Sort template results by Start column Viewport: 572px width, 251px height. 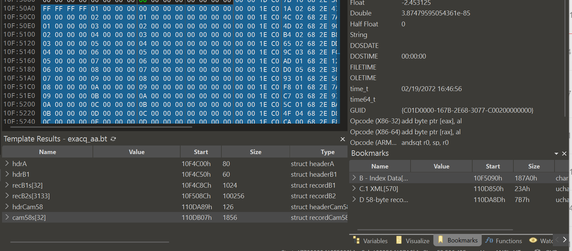coord(200,152)
